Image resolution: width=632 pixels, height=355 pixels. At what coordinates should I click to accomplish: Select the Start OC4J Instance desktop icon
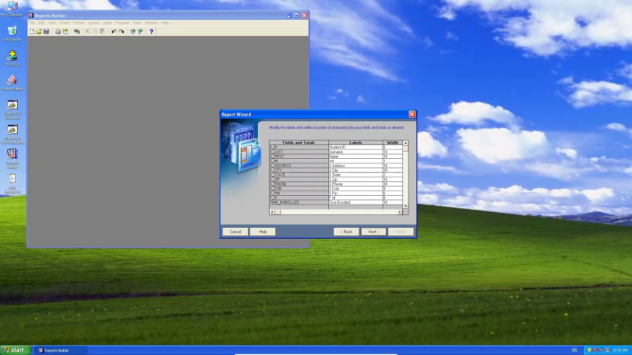(x=12, y=109)
